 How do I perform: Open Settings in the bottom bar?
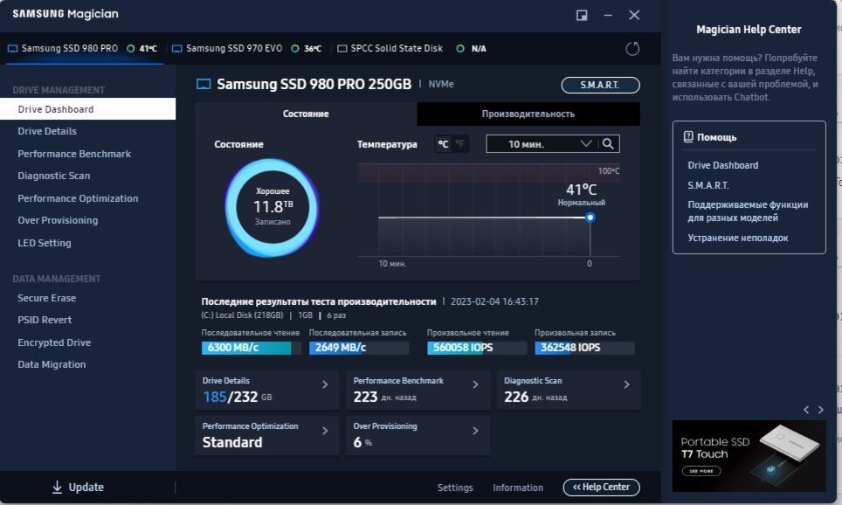(455, 488)
